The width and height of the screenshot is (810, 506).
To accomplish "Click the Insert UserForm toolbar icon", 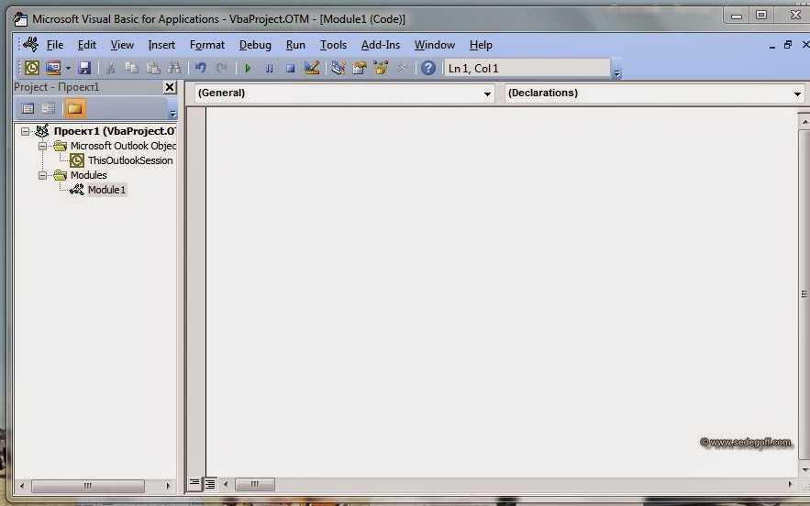I will (x=52, y=68).
